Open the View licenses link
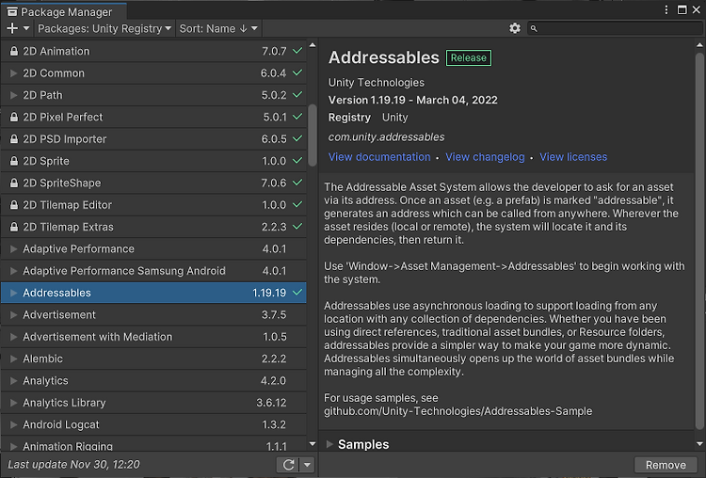Image resolution: width=706 pixels, height=478 pixels. pos(573,157)
